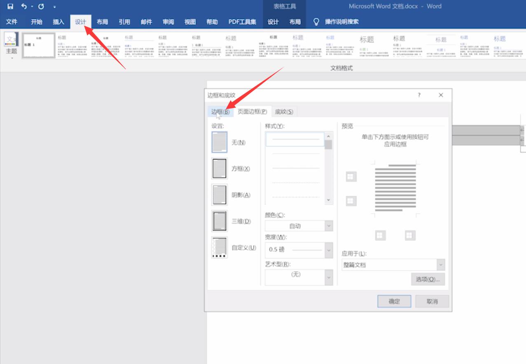Select the first solid line style
The height and width of the screenshot is (364, 526).
pos(295,139)
